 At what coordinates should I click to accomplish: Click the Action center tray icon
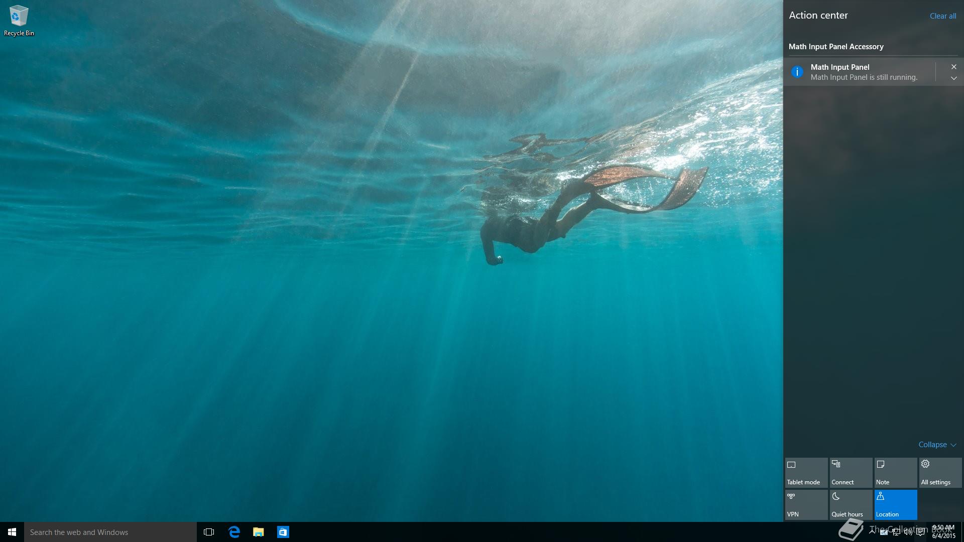point(920,532)
